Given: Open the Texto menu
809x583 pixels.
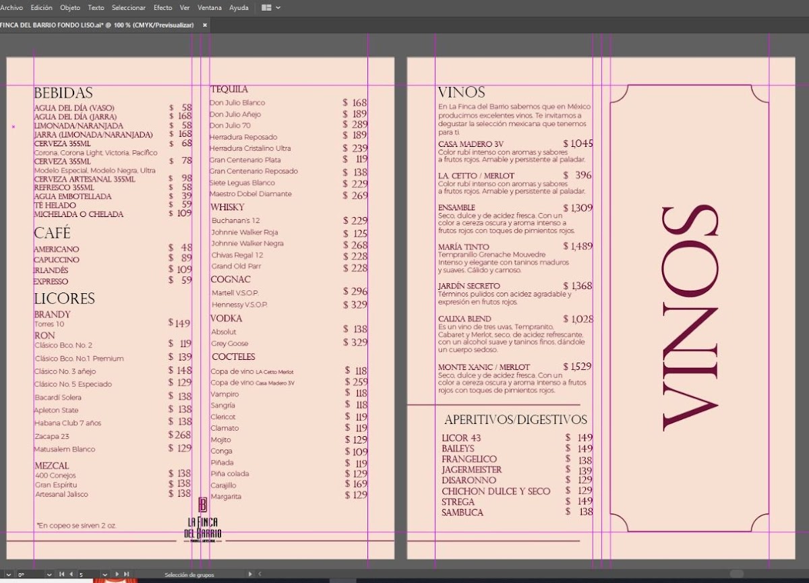Looking at the screenshot, I should tap(96, 7).
